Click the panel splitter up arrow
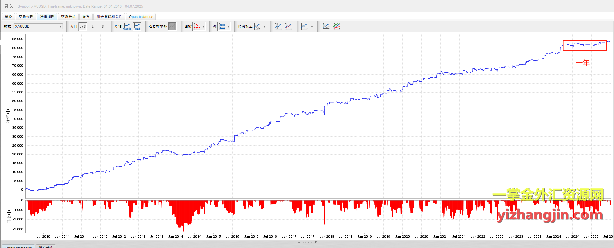 pos(299,242)
